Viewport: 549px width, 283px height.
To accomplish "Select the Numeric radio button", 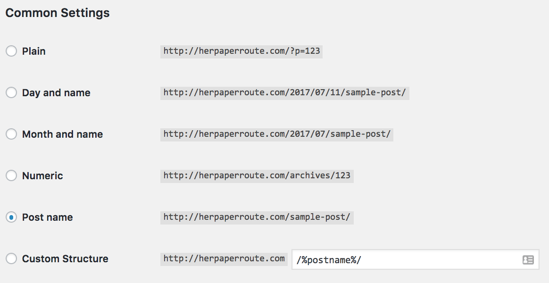I will point(11,175).
